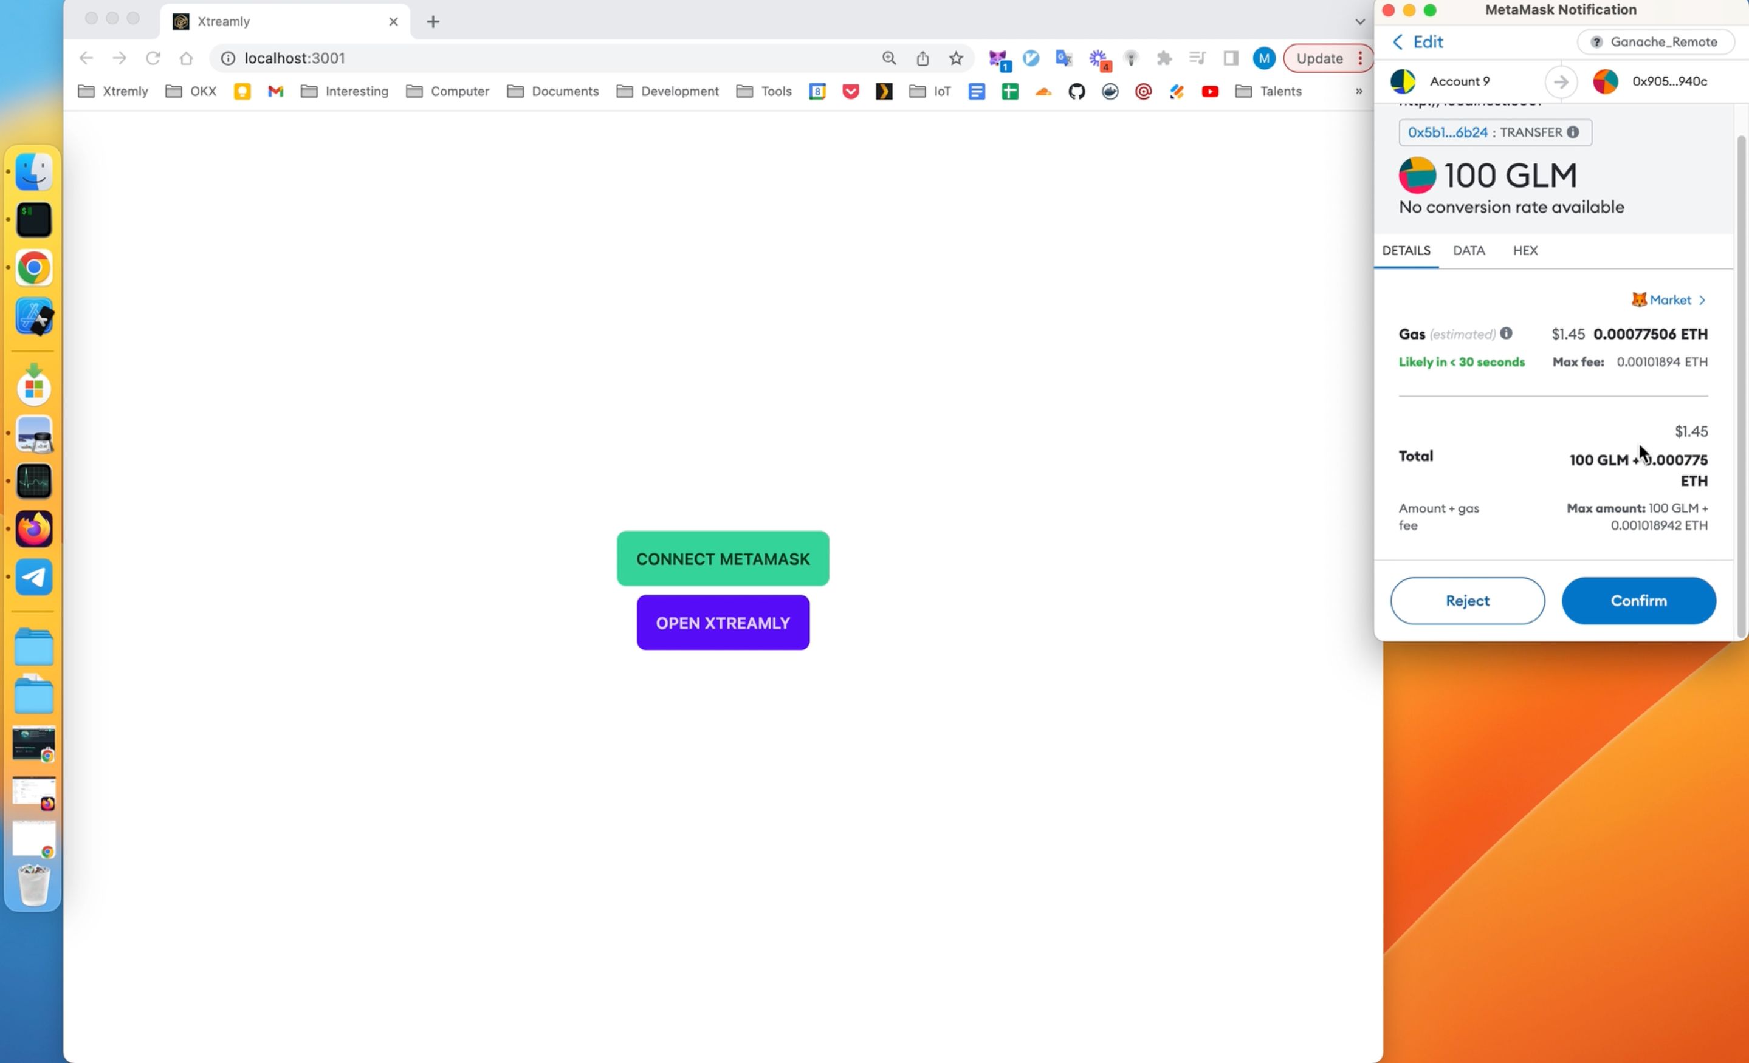Click the recipient 0x905...940c avatar

(1606, 81)
